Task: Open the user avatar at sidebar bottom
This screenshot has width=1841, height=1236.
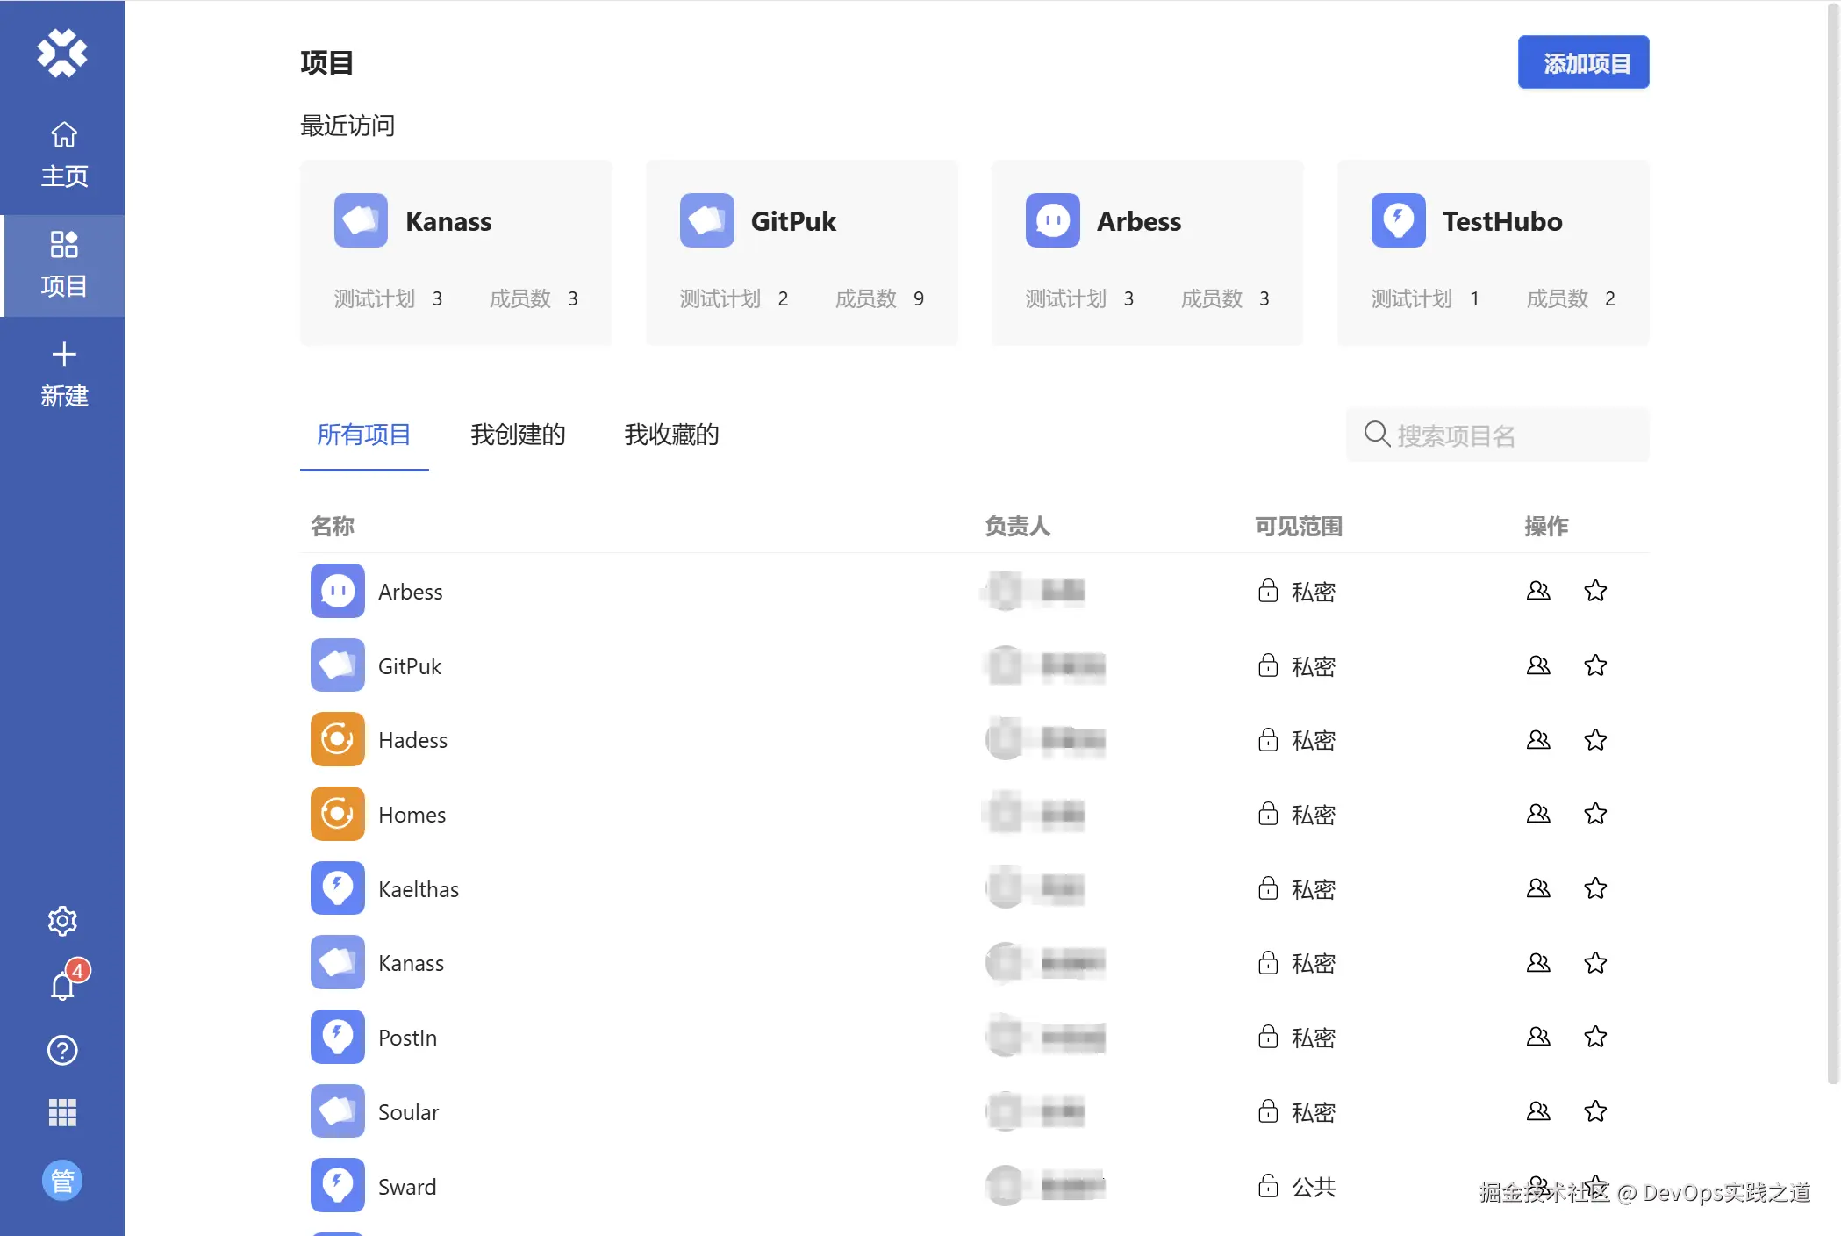Action: point(62,1181)
